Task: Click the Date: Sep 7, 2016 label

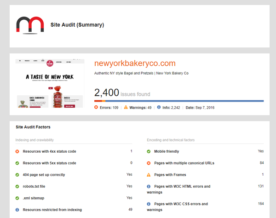Action: [x=200, y=108]
